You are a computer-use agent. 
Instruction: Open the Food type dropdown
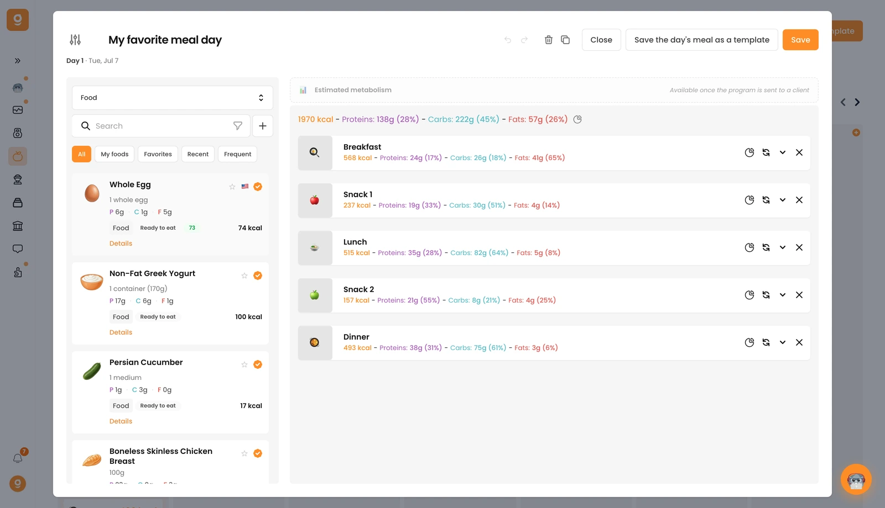click(x=173, y=98)
